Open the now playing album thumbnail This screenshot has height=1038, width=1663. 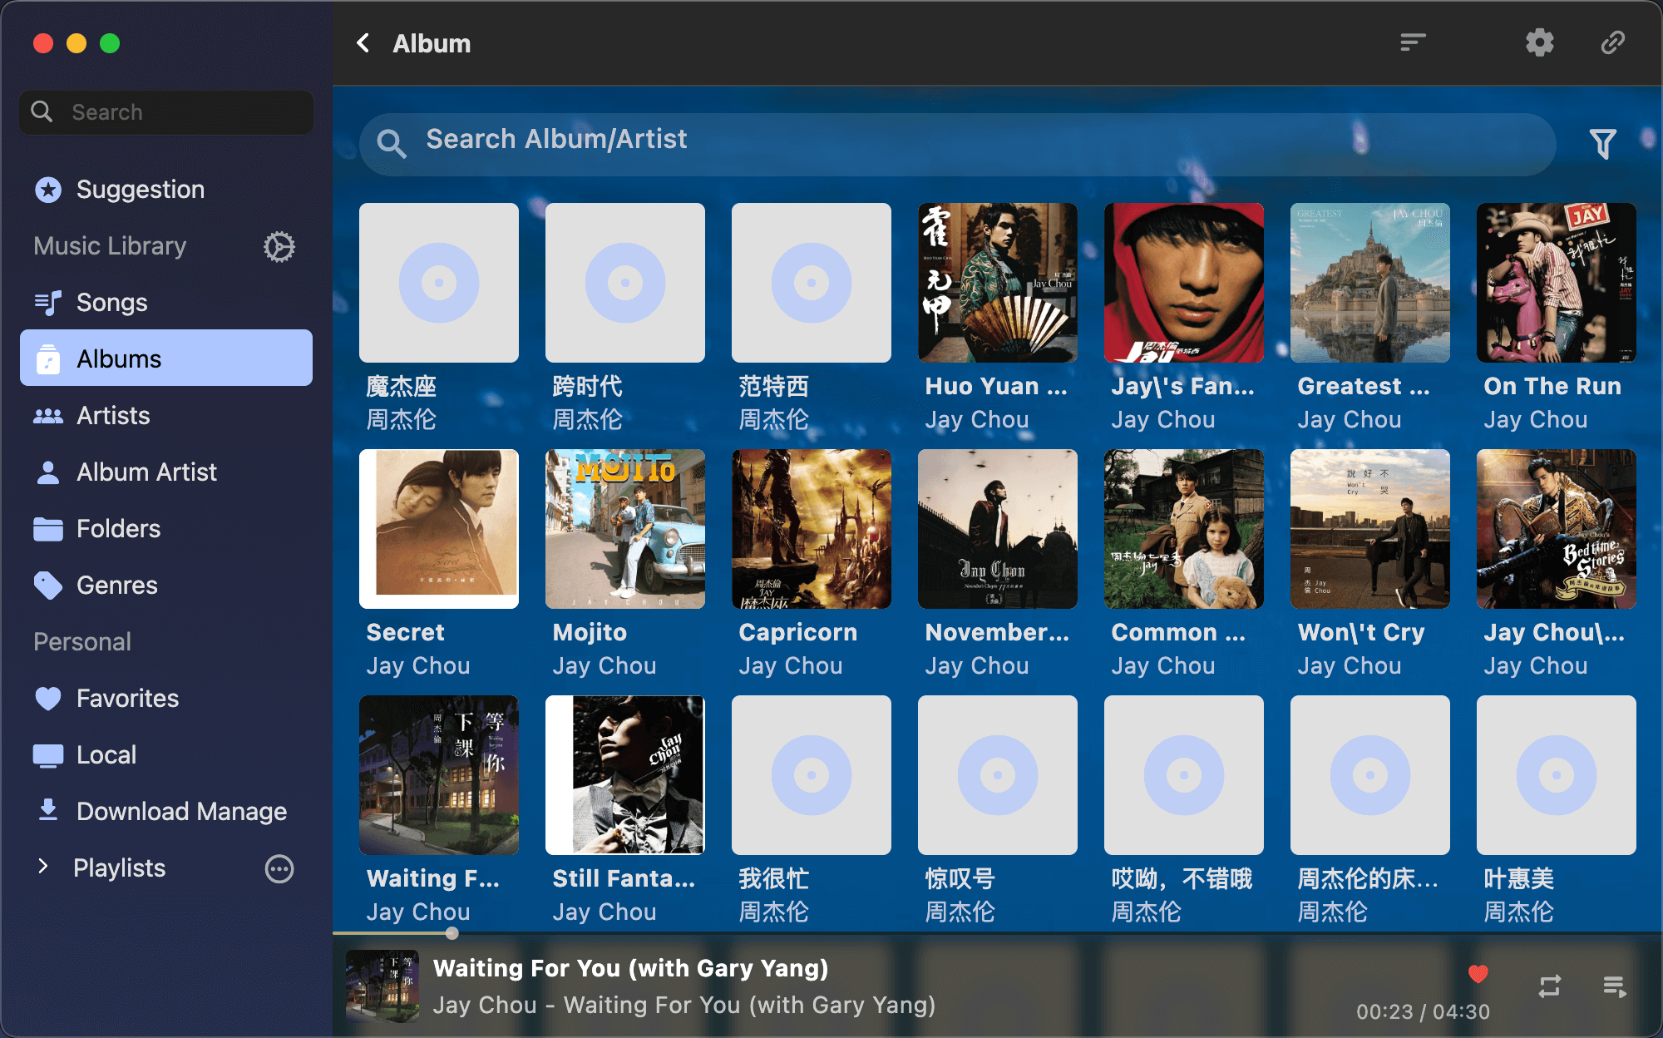382,986
